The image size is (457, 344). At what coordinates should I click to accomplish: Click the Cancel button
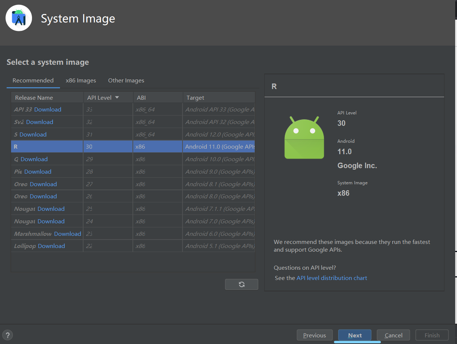tap(393, 335)
